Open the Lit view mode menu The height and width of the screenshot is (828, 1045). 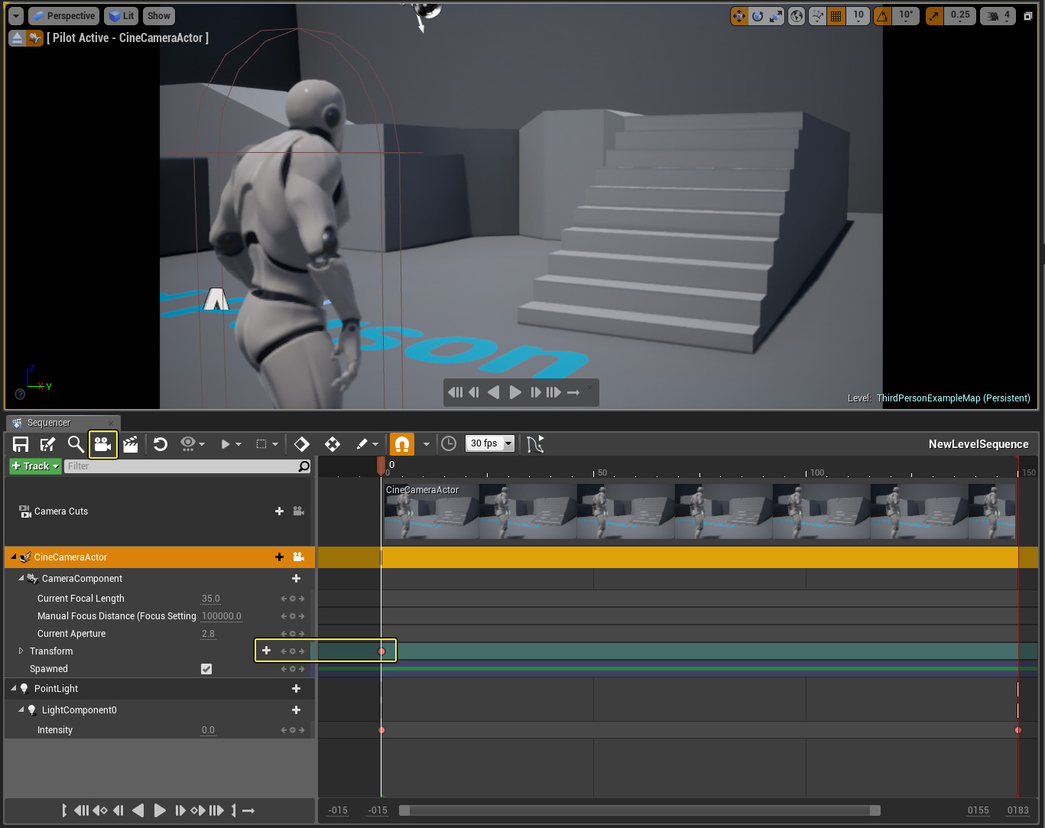120,16
